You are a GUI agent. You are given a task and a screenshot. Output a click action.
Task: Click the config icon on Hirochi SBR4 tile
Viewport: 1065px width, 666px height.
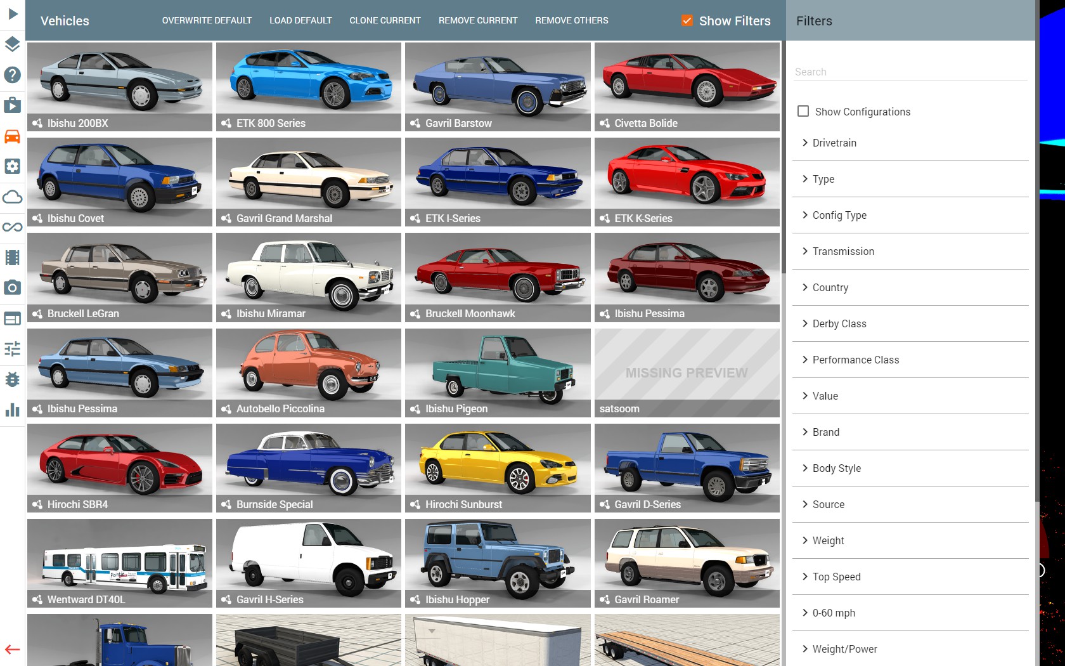click(37, 504)
